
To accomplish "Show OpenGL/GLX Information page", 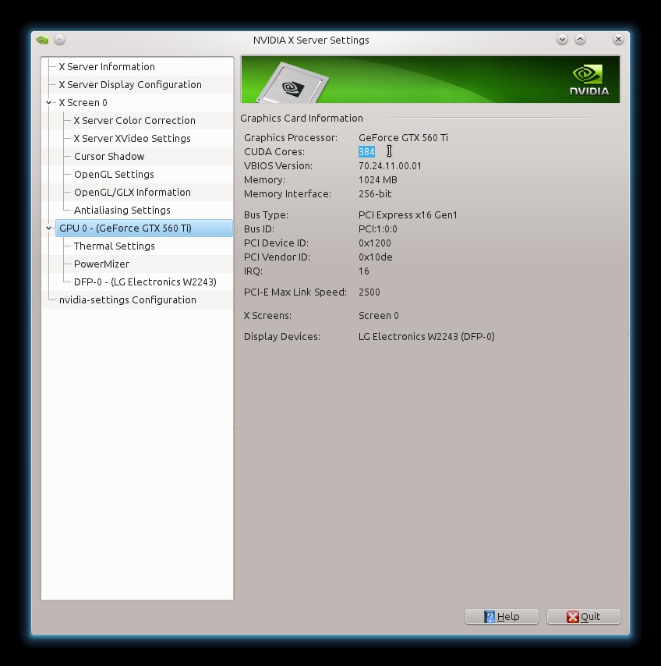I will pos(133,193).
